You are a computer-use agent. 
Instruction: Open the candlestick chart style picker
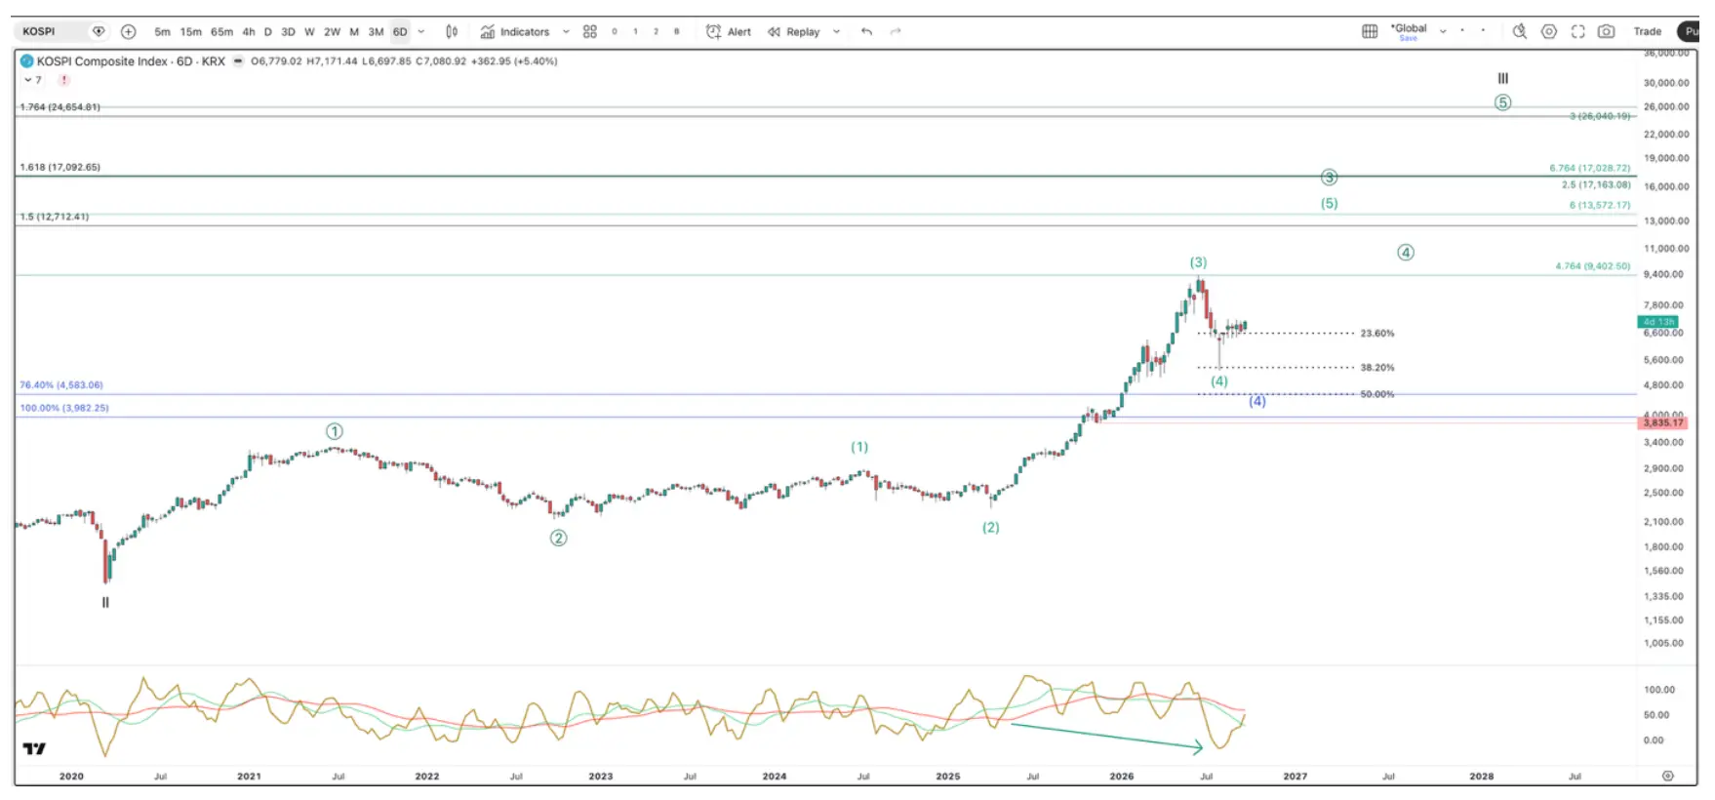(452, 31)
